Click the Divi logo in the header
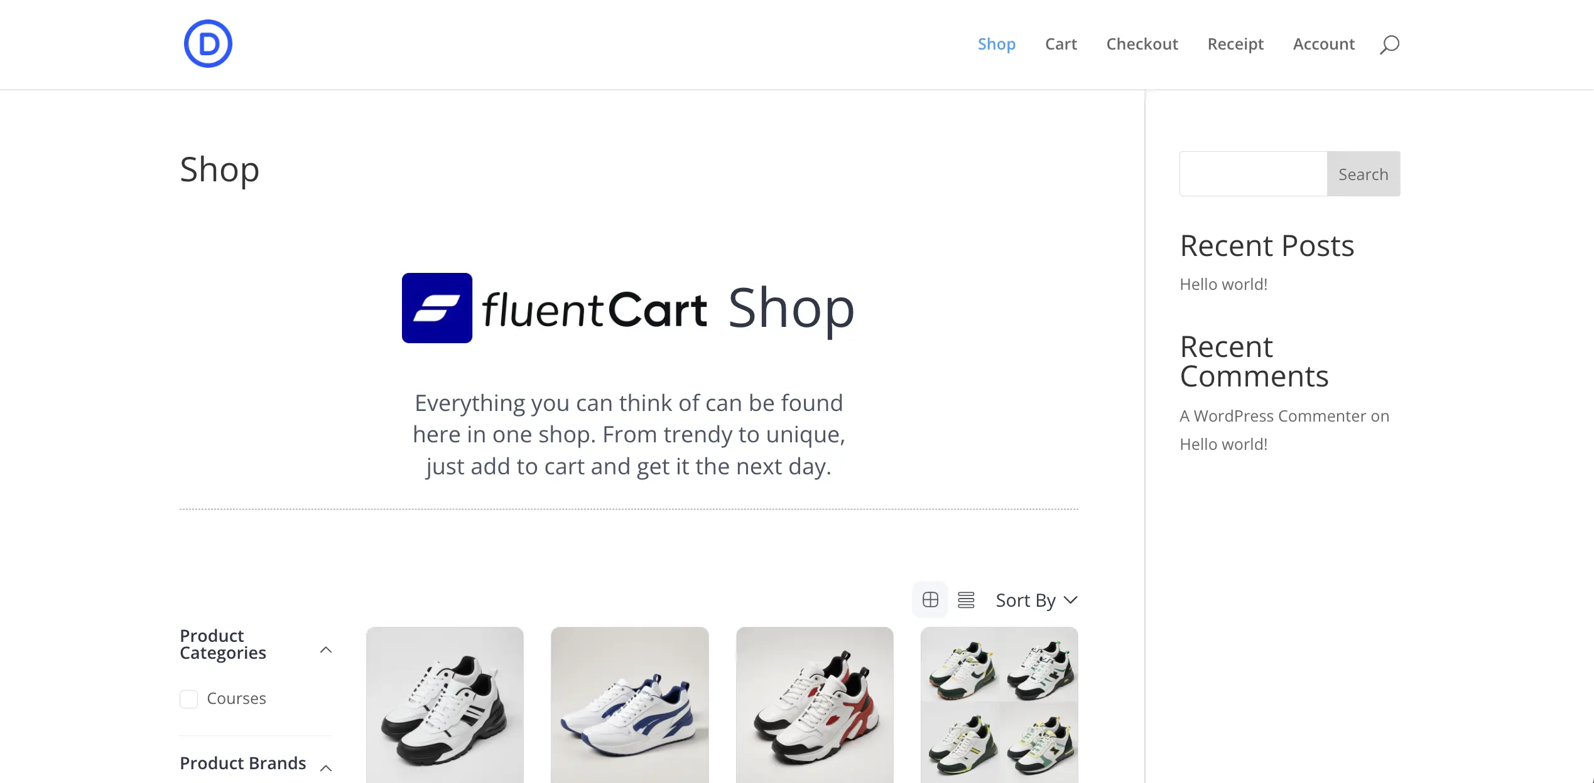Image resolution: width=1594 pixels, height=783 pixels. click(x=207, y=43)
